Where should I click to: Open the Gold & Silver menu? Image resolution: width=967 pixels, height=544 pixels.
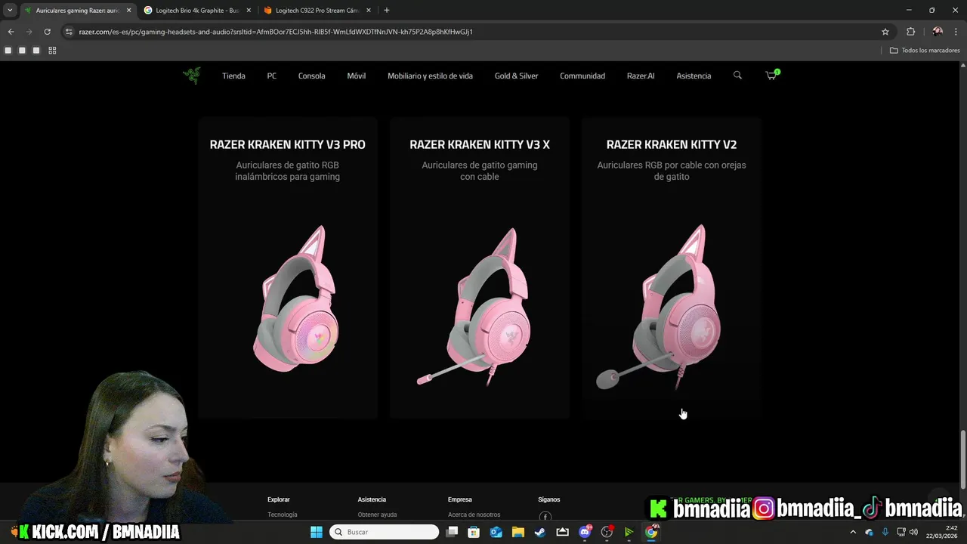517,76
